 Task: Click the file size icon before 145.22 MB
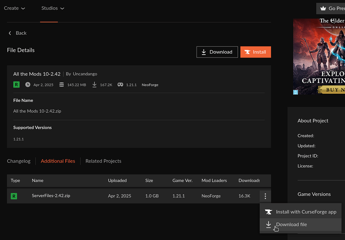tap(61, 85)
